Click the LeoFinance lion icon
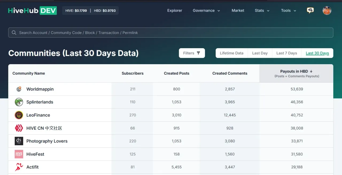Image resolution: width=342 pixels, height=175 pixels. coord(19,115)
